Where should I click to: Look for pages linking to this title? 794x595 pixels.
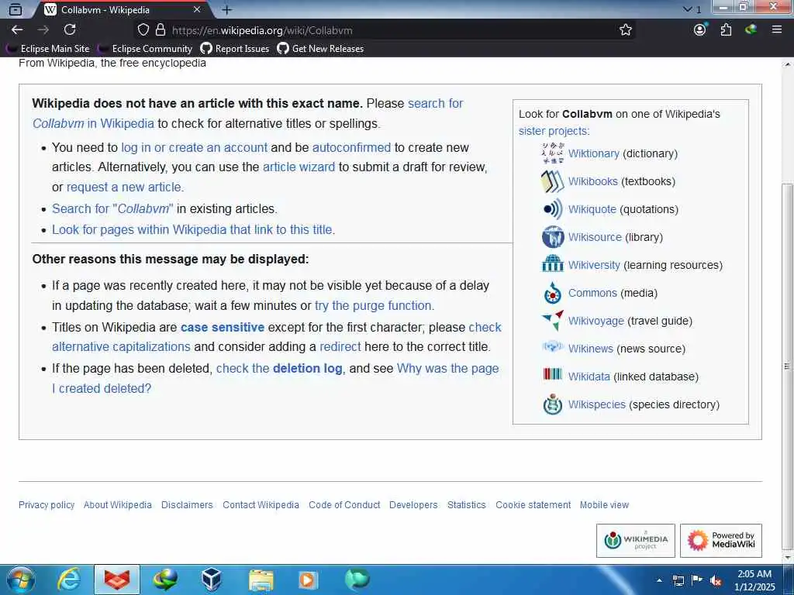(x=193, y=229)
